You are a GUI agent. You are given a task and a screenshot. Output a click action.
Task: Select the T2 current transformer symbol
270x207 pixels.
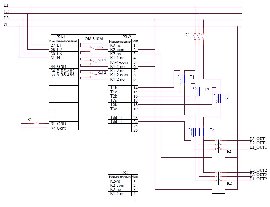click(x=197, y=91)
